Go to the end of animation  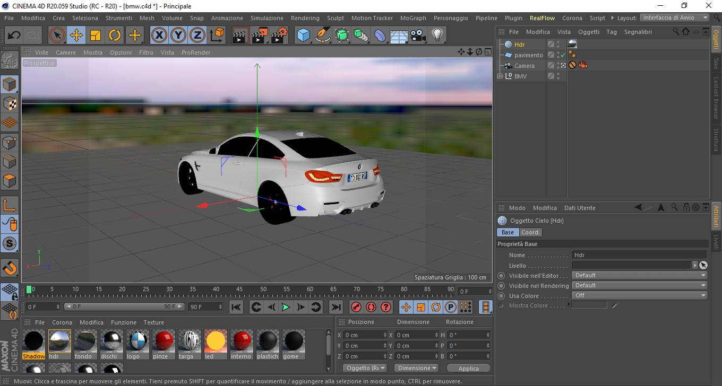[336, 307]
